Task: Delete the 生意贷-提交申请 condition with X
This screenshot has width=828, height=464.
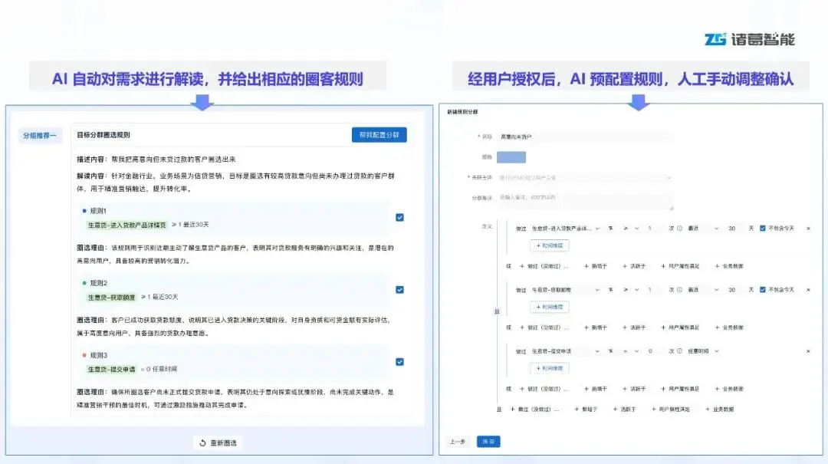Action: (x=807, y=351)
